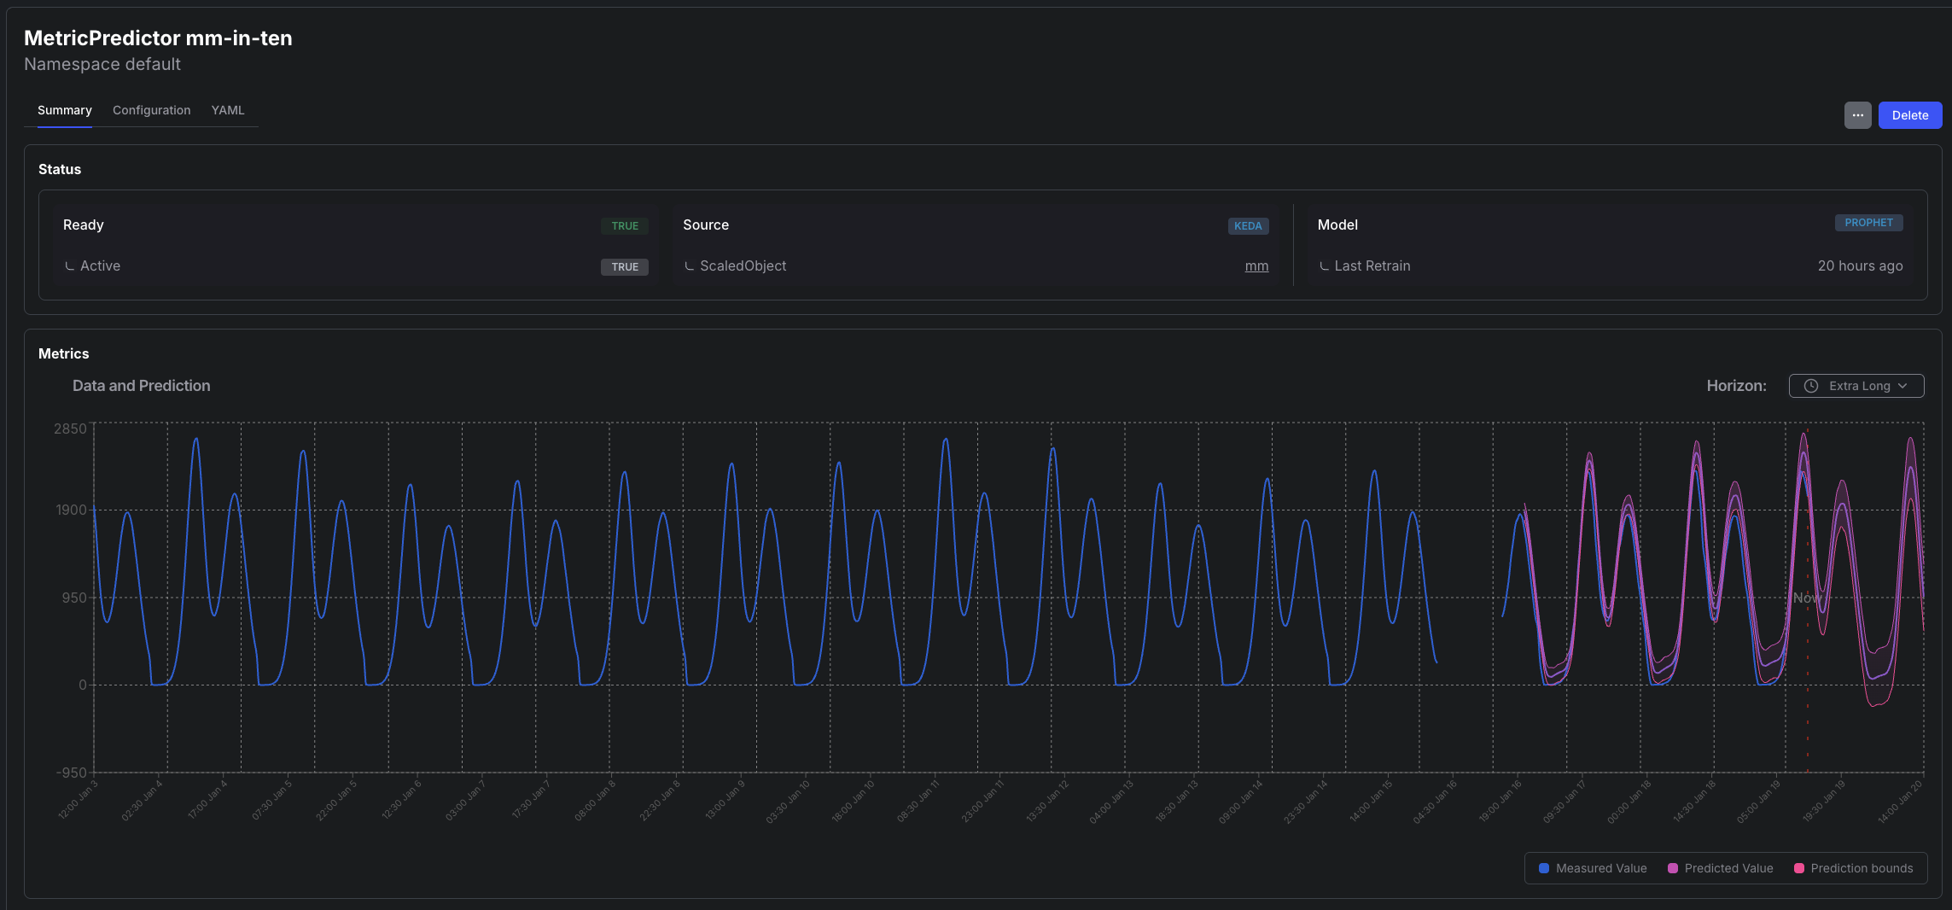This screenshot has height=910, width=1952.
Task: Click the clock icon in the Horizon selector
Action: 1811,386
